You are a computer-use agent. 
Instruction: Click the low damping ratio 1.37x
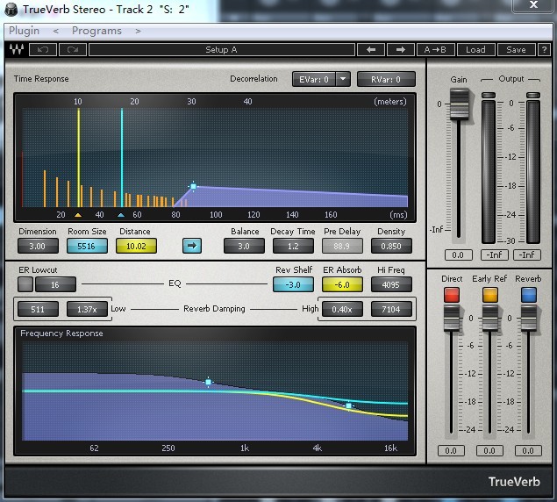[87, 309]
